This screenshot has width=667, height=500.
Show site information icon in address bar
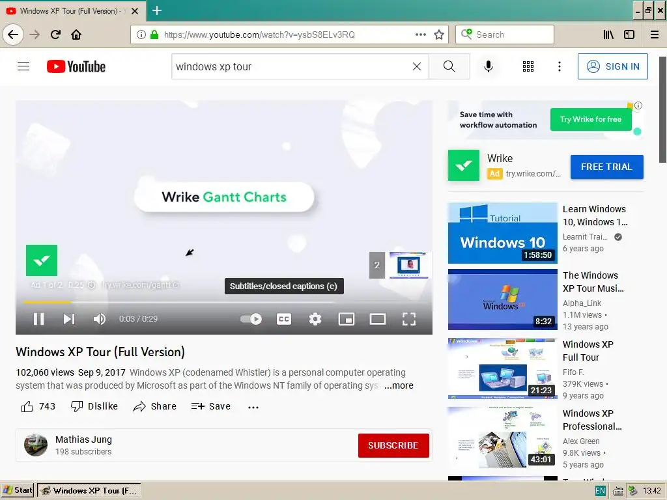(141, 35)
